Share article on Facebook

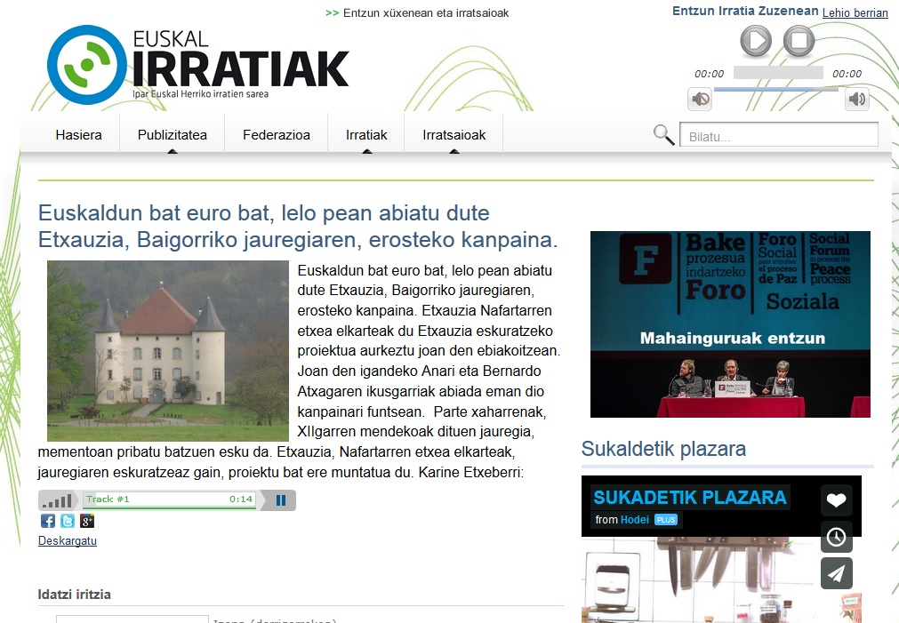point(48,521)
